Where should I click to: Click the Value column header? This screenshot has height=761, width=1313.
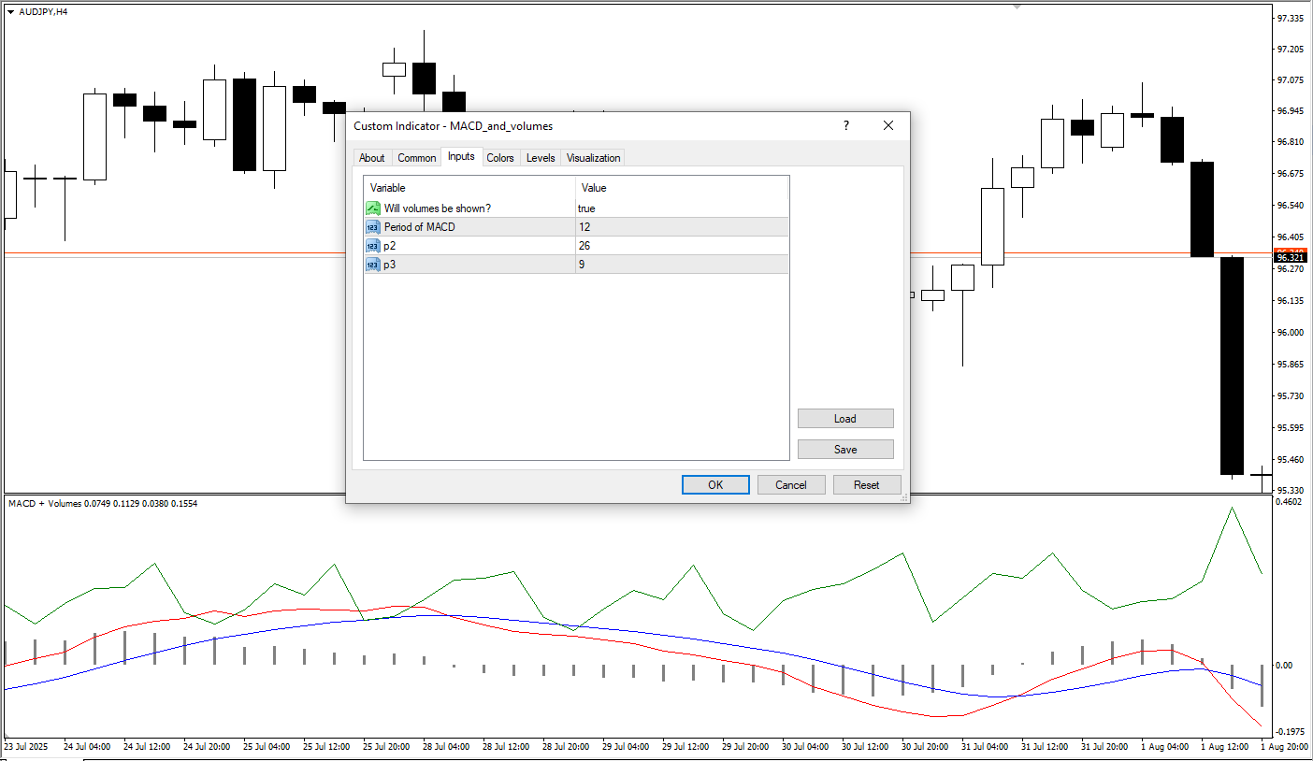coord(682,188)
